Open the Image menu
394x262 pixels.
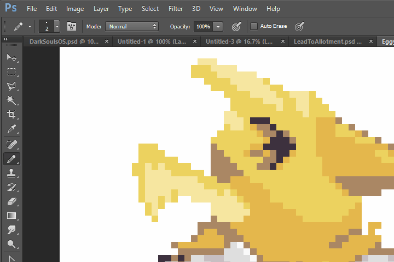(x=75, y=9)
